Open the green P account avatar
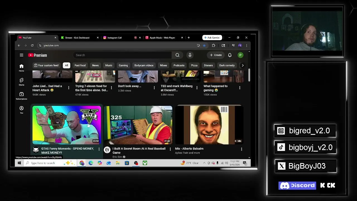Image resolution: width=357 pixels, height=201 pixels. 240,55
